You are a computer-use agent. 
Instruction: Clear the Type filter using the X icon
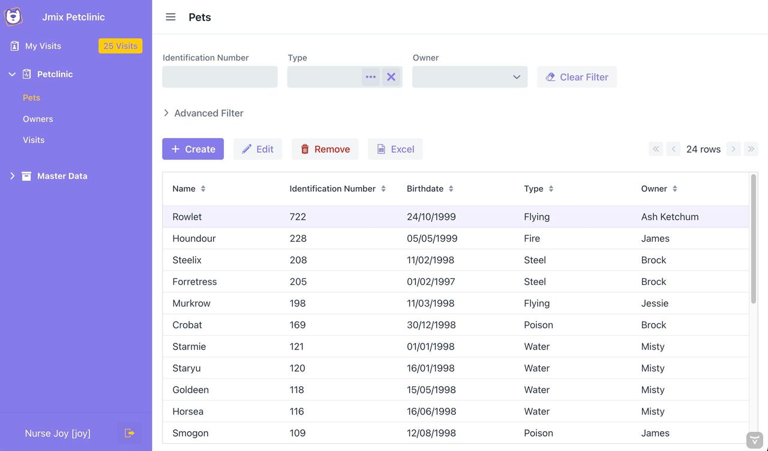click(391, 76)
